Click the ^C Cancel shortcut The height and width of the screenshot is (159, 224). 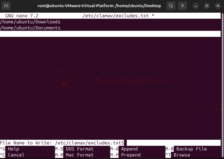(12, 155)
